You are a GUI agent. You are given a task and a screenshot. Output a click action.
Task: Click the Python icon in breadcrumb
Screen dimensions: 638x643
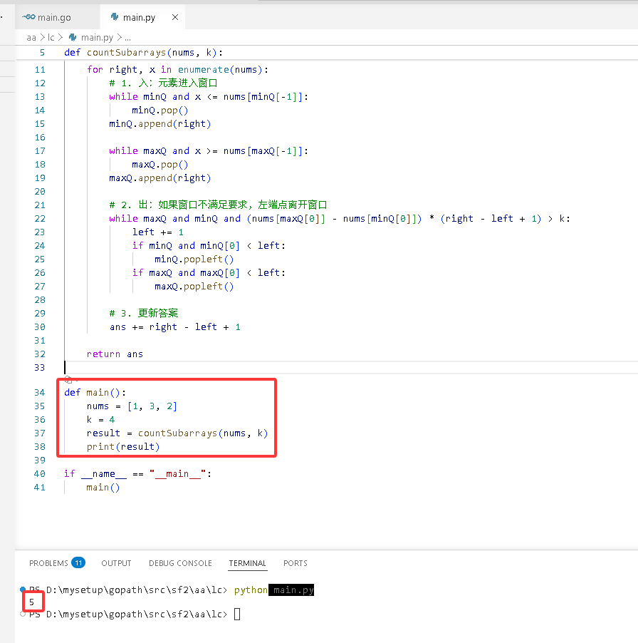coord(73,38)
